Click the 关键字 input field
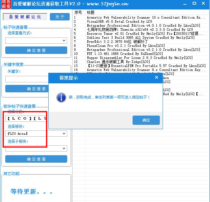The image size is (210, 202). [x=27, y=79]
